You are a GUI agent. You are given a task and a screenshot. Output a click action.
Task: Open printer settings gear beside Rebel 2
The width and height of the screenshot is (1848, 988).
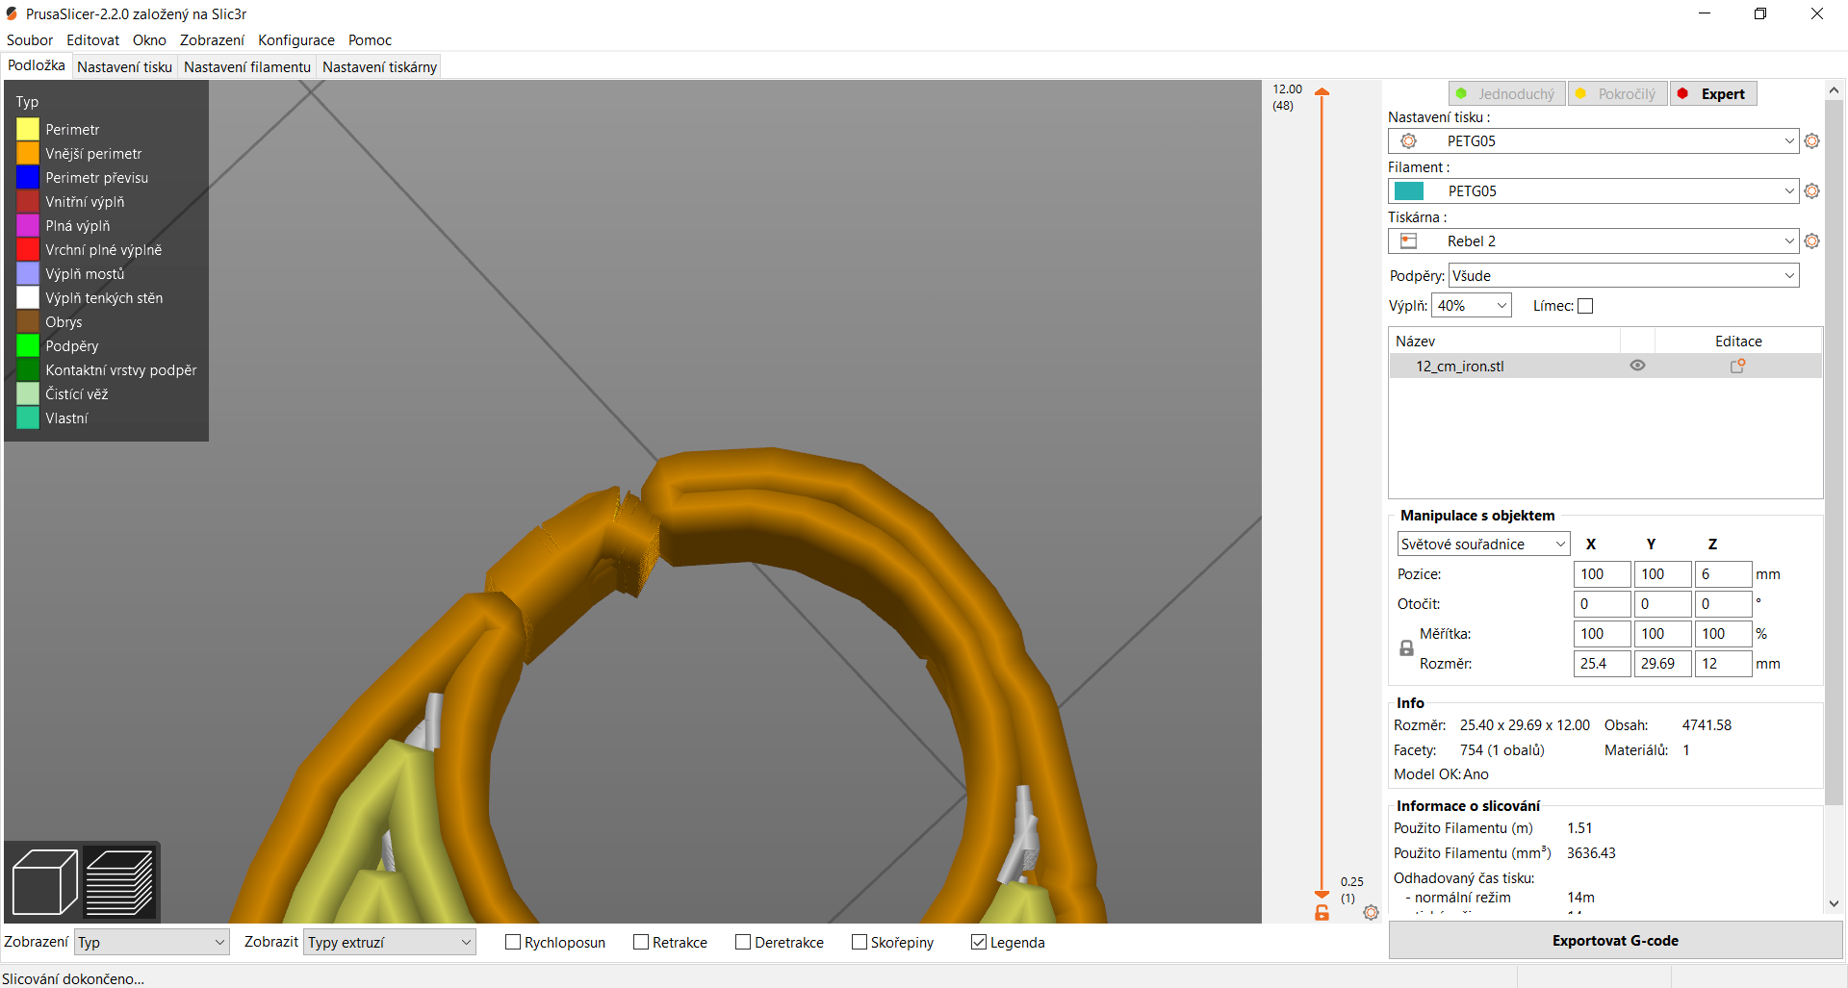pyautogui.click(x=1811, y=241)
